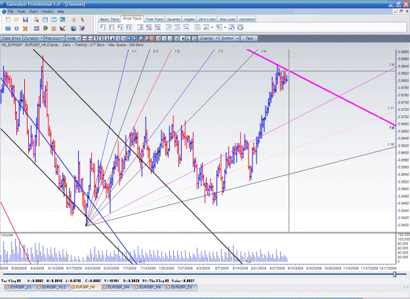Switch to the Basic Tools tab

tap(110, 19)
